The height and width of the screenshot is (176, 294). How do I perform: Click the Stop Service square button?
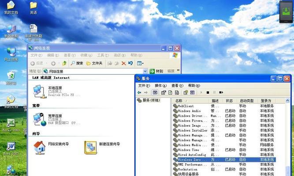click(208, 92)
